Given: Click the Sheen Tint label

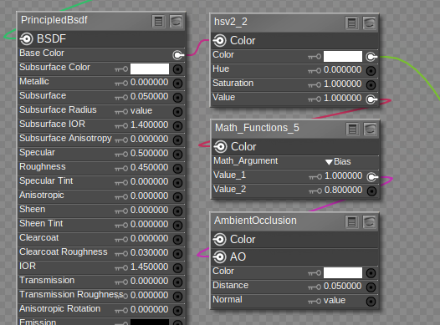Looking at the screenshot, I should click(41, 223).
